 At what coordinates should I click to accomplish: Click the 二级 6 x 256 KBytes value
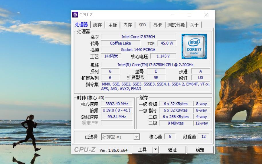coord(176,117)
